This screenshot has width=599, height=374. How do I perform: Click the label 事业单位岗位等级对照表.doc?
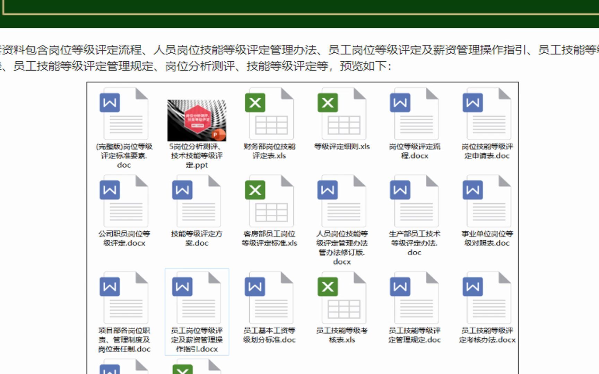pos(487,238)
